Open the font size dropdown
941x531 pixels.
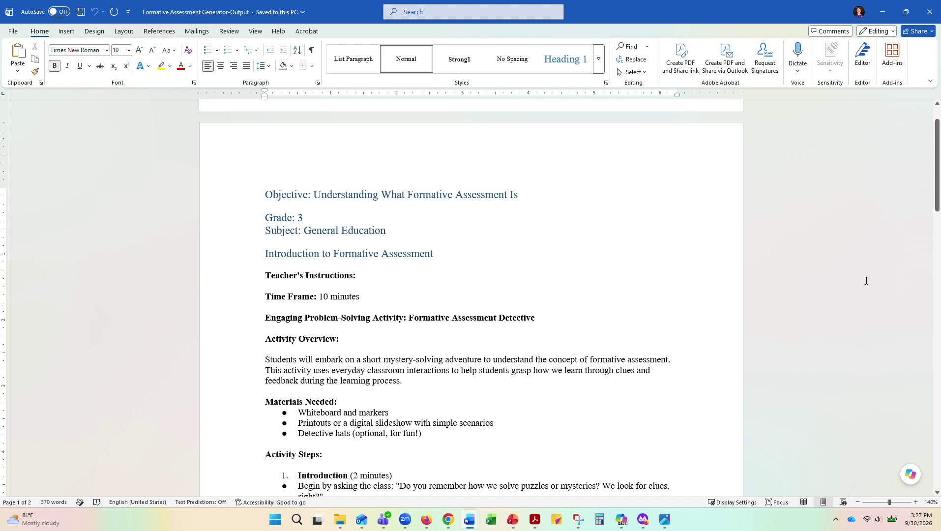click(129, 50)
